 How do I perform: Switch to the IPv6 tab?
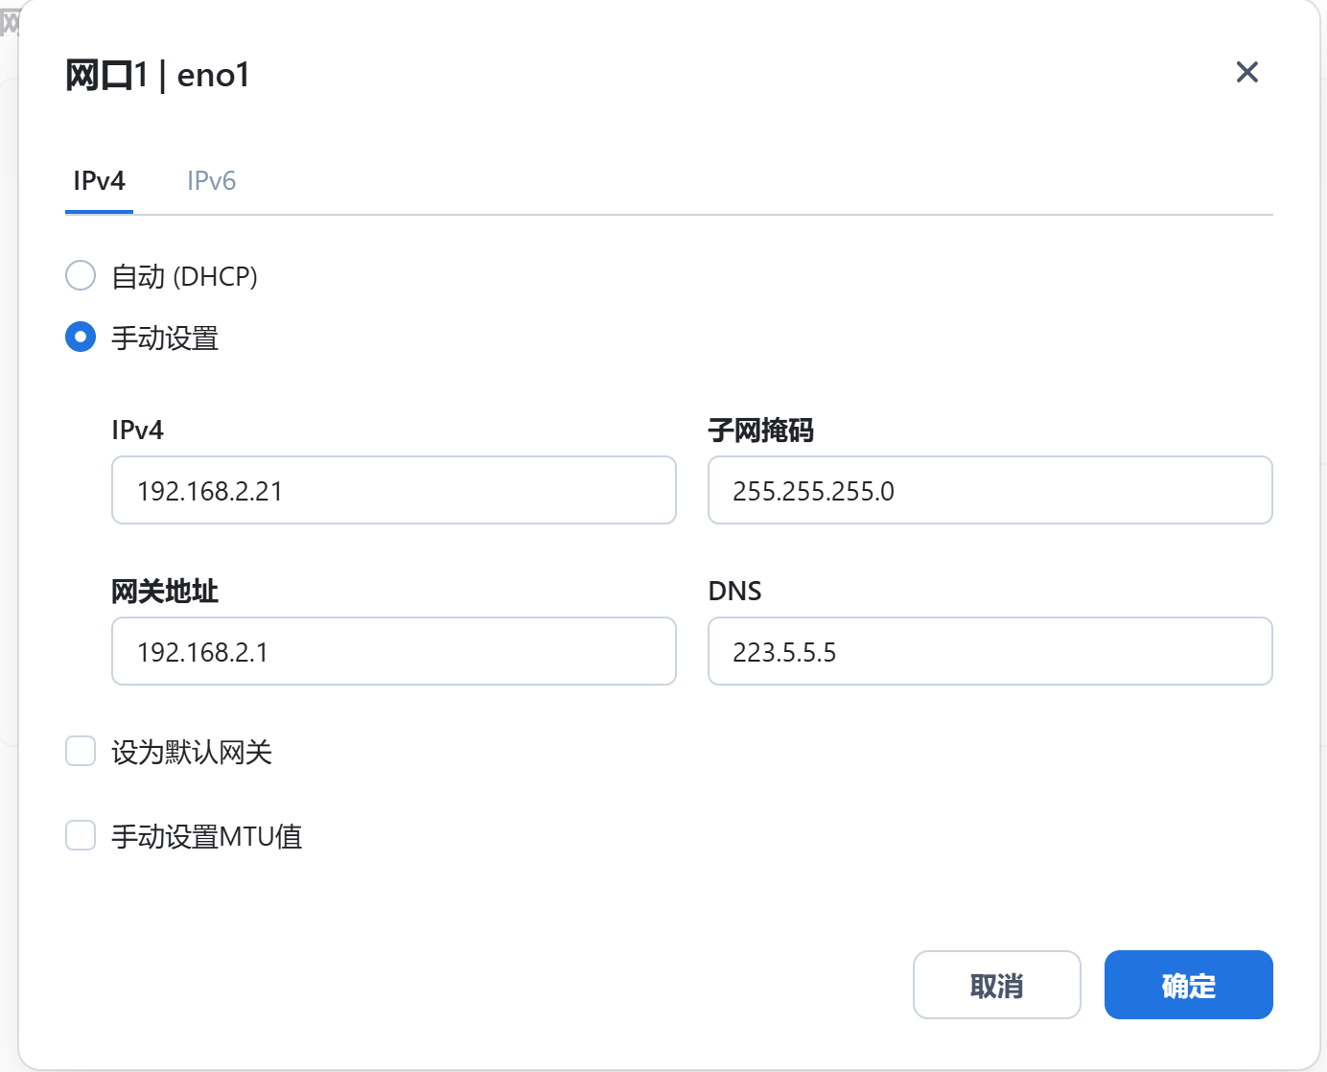[211, 181]
